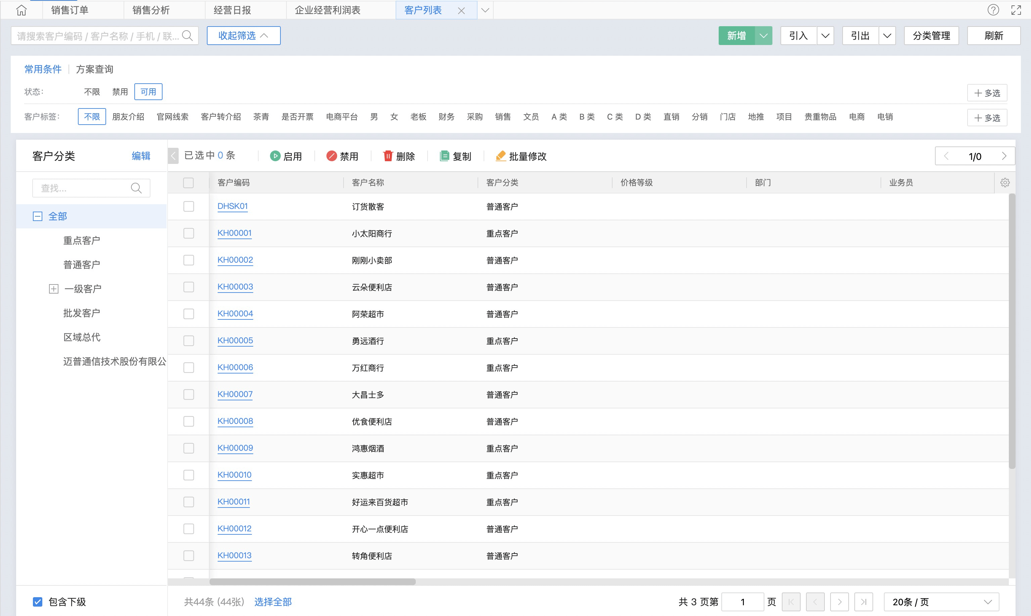Image resolution: width=1031 pixels, height=616 pixels.
Task: Click the 删除 trash icon
Action: click(x=388, y=156)
